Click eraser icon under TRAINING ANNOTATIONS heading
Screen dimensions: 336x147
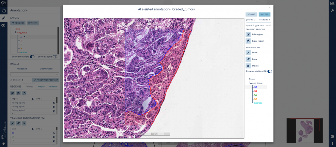pos(18,123)
